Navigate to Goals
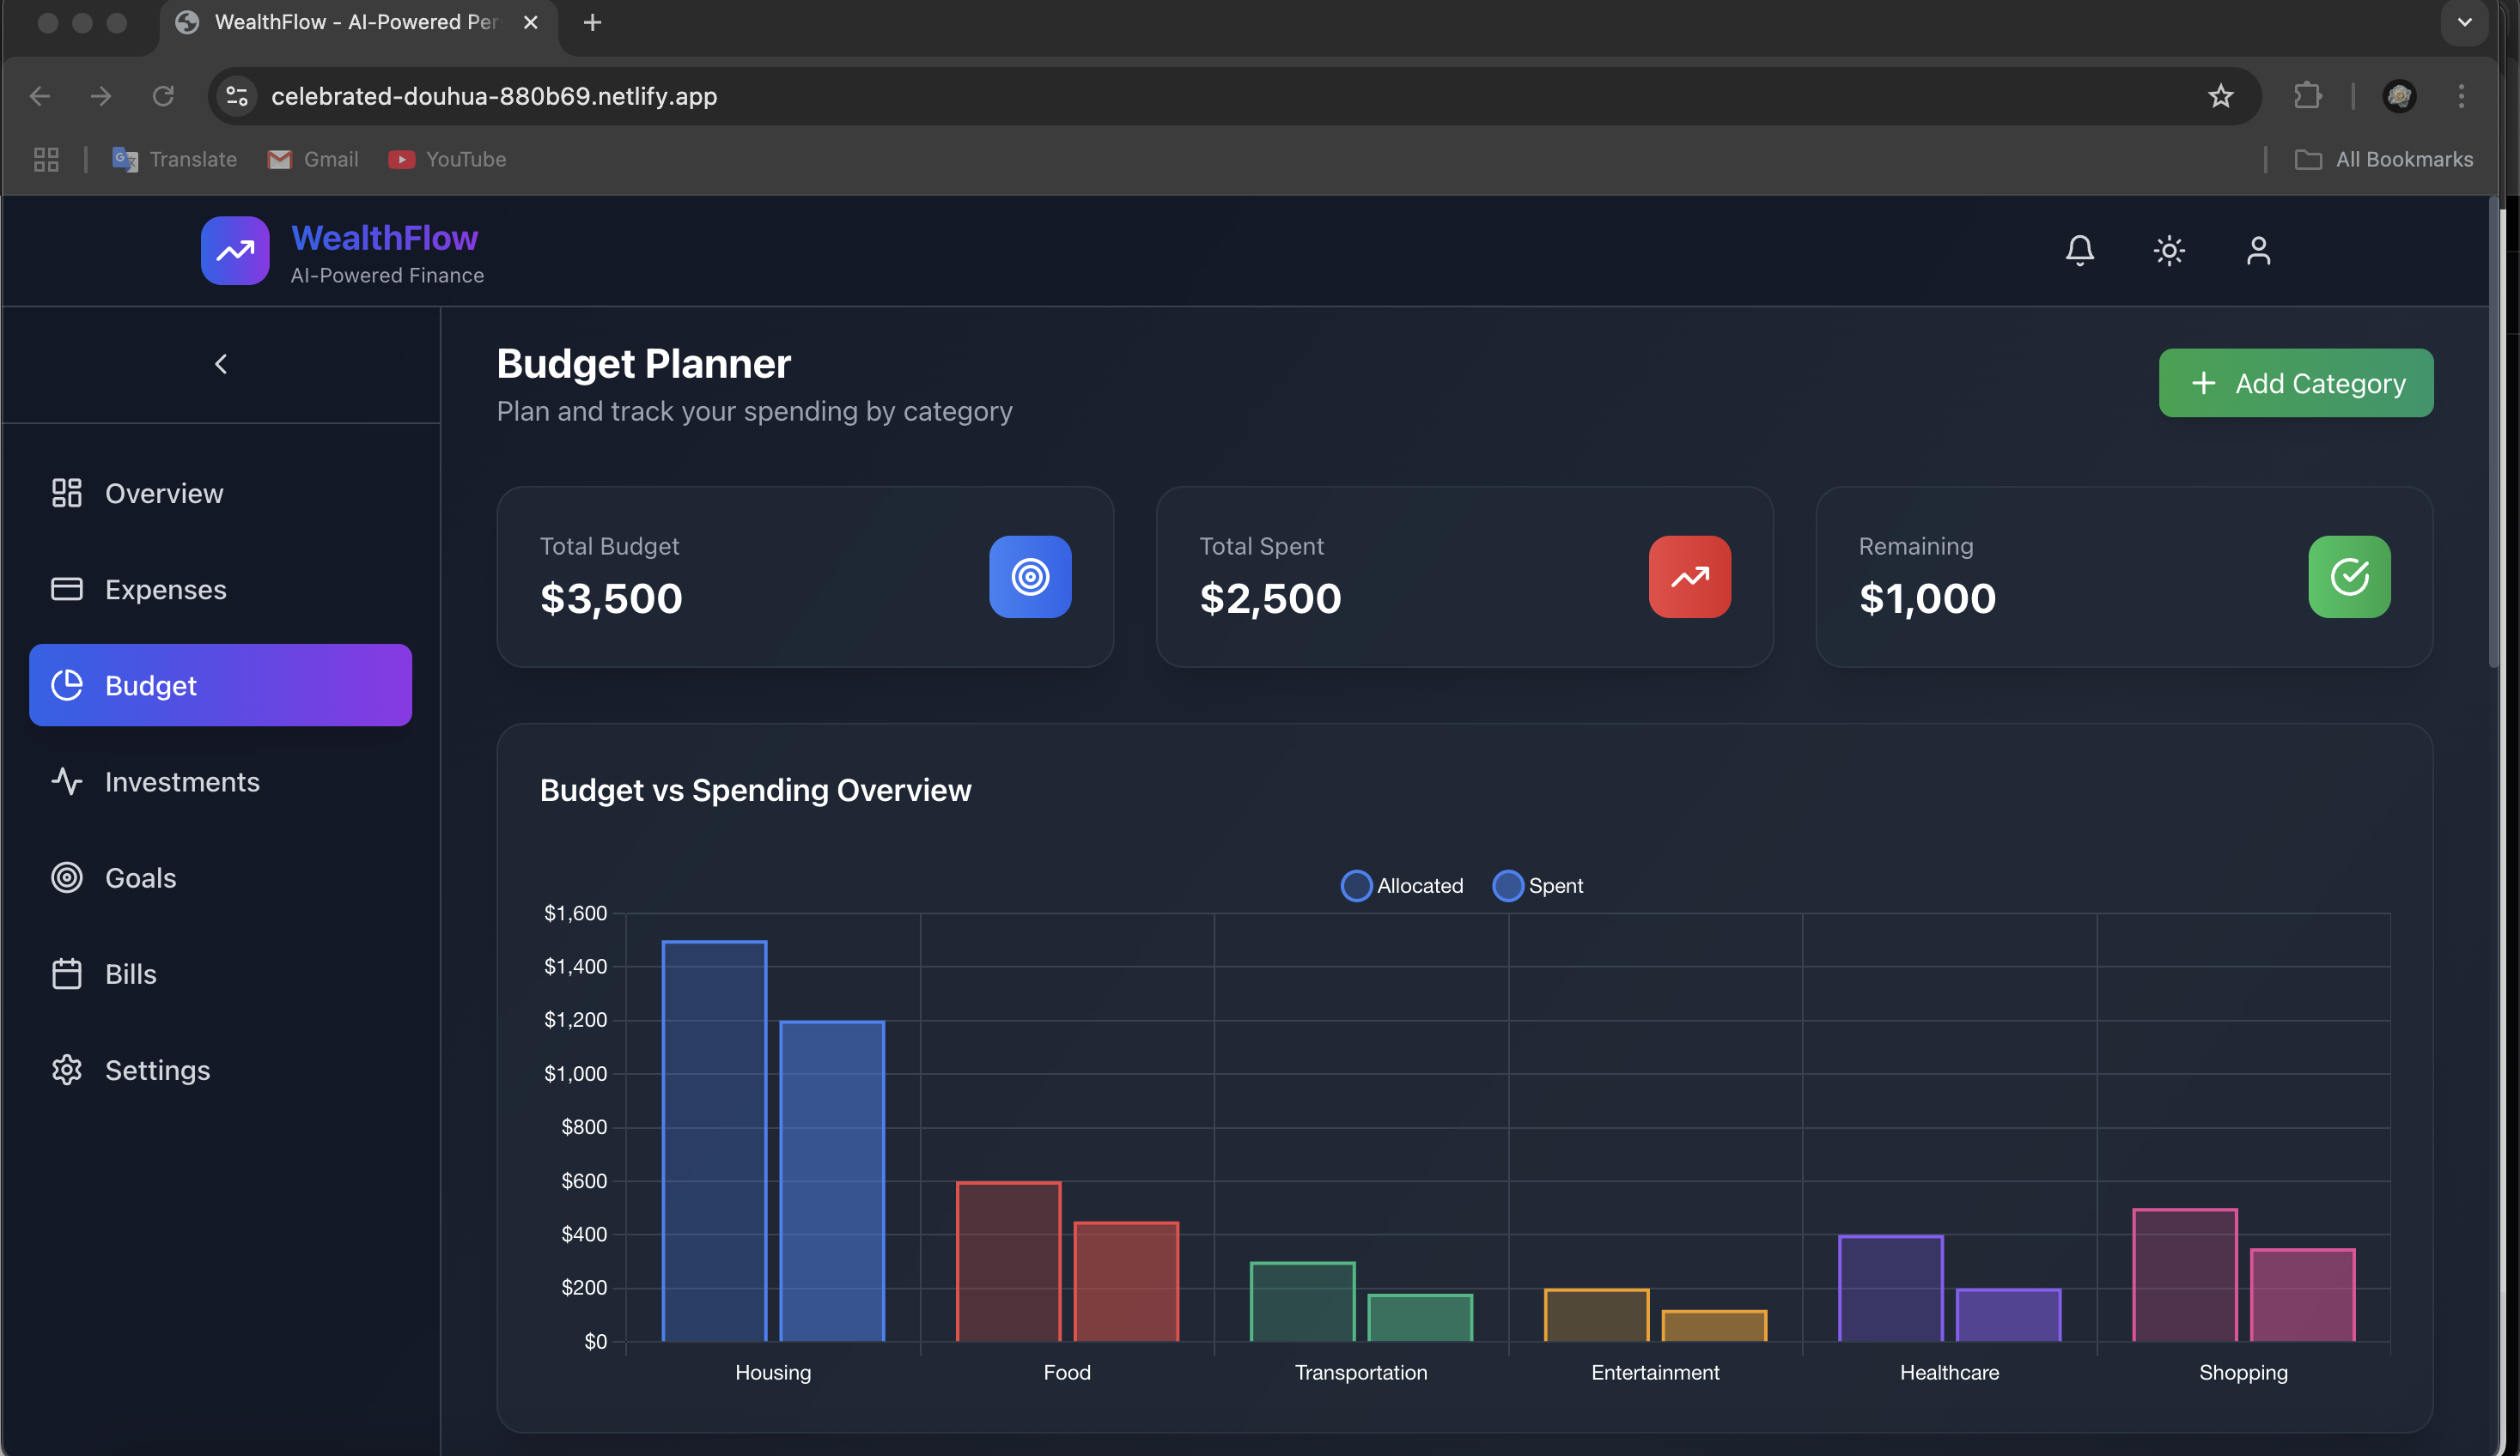 tap(140, 877)
